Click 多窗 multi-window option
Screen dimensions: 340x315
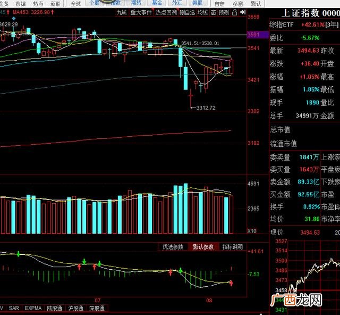click(x=237, y=4)
